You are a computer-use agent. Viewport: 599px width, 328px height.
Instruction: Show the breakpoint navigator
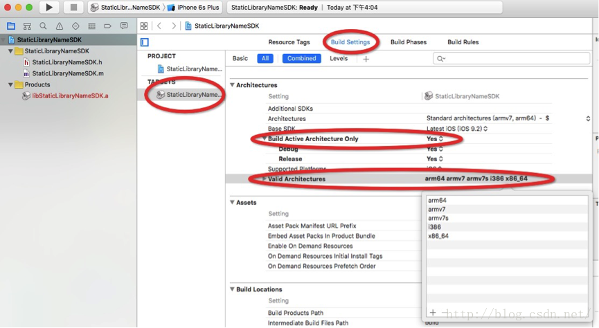[108, 26]
